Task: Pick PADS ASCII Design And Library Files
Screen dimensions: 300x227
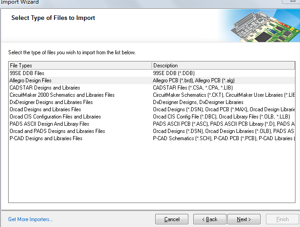Action: (49, 124)
